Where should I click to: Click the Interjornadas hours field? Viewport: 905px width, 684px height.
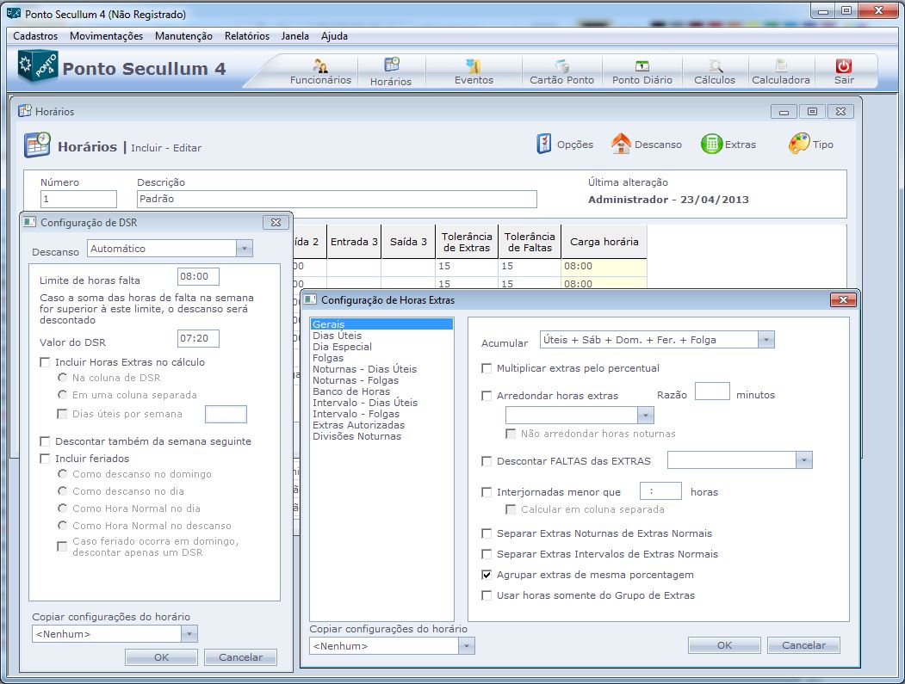[660, 491]
